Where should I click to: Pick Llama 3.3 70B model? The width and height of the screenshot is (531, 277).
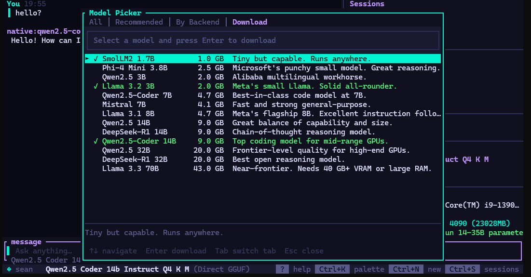click(263, 168)
